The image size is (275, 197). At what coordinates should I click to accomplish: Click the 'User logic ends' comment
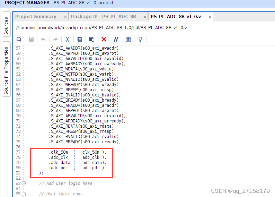61,194
